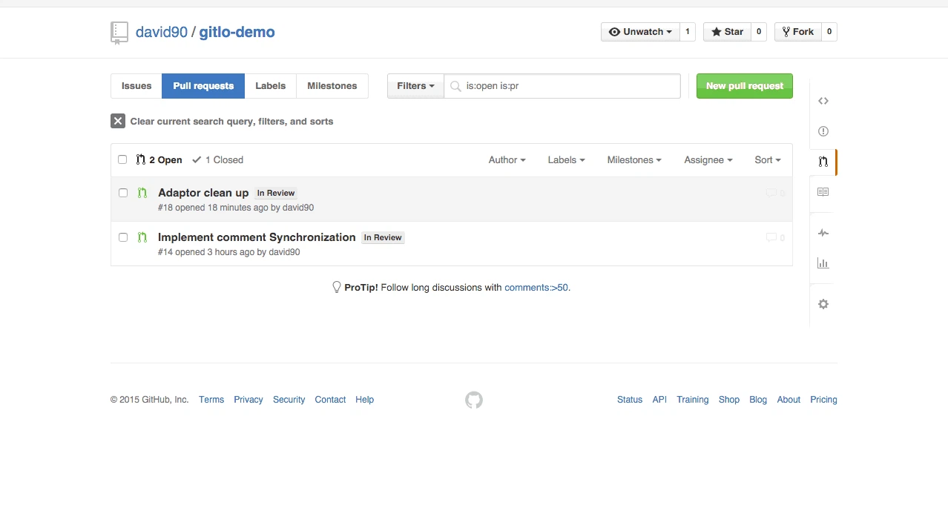Screen dimensions: 948x505
Task: Click pull request icon beside Implement comment Synchronization
Action: pyautogui.click(x=142, y=237)
